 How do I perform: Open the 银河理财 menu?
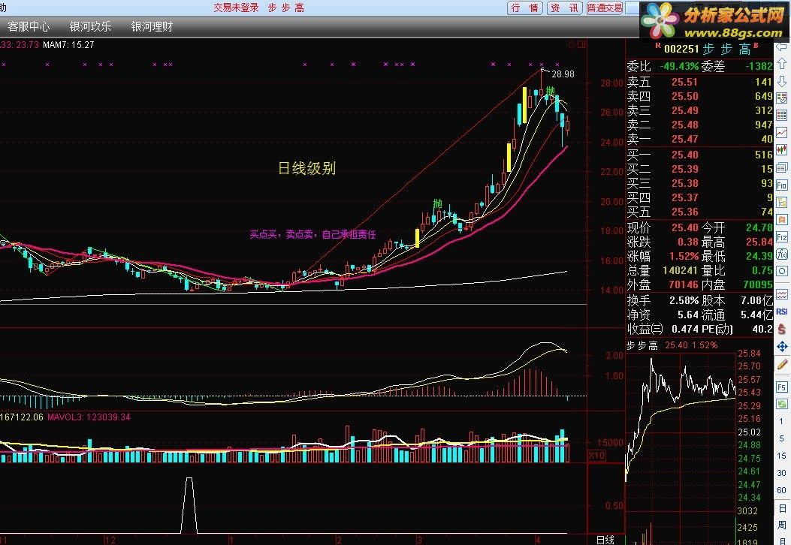[x=152, y=27]
